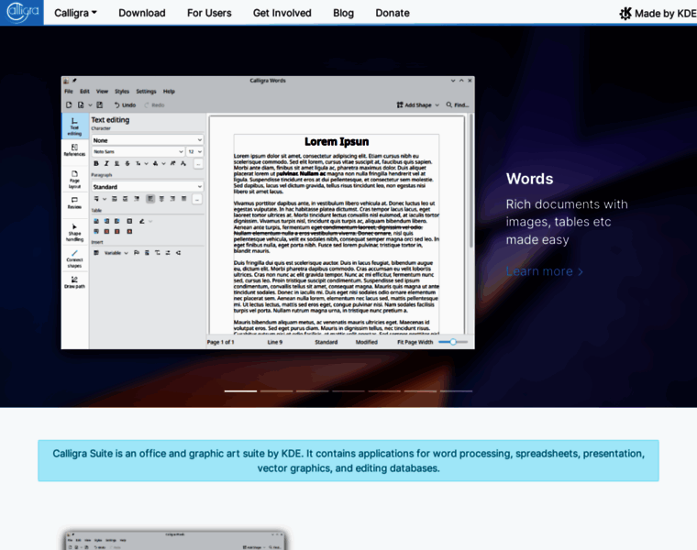Click the Fit Page Width status entry

(415, 342)
